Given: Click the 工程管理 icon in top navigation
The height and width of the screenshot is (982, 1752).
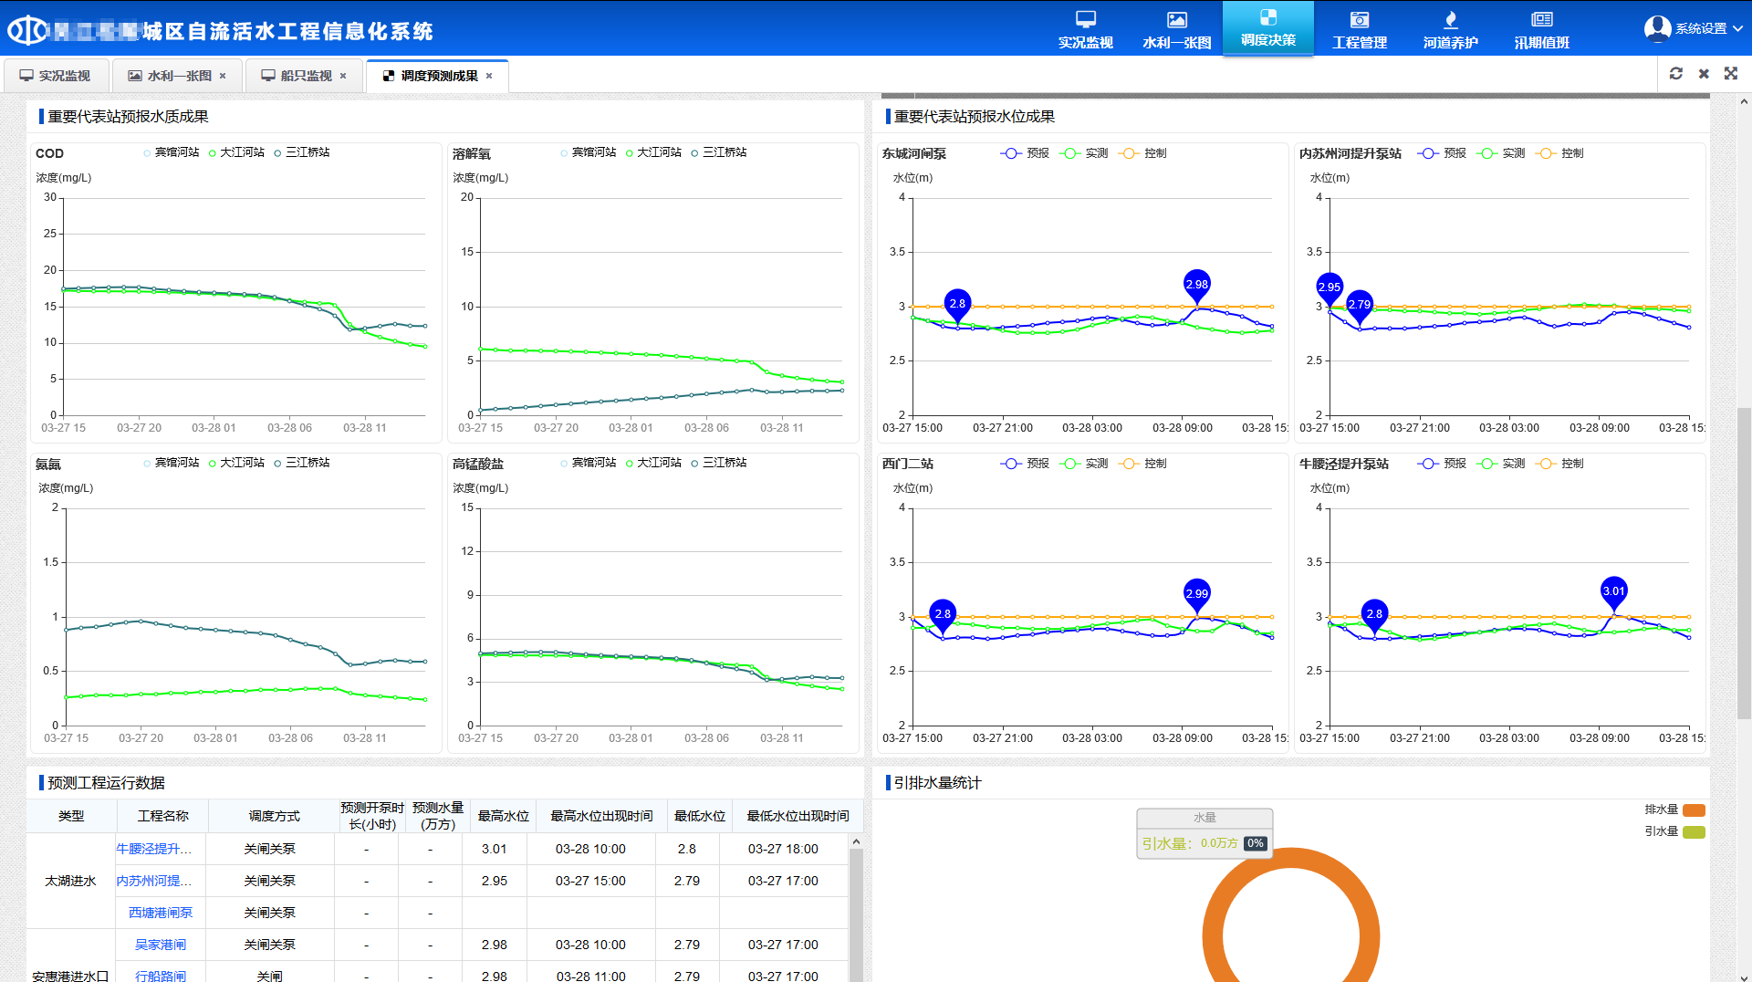Looking at the screenshot, I should coord(1359,20).
